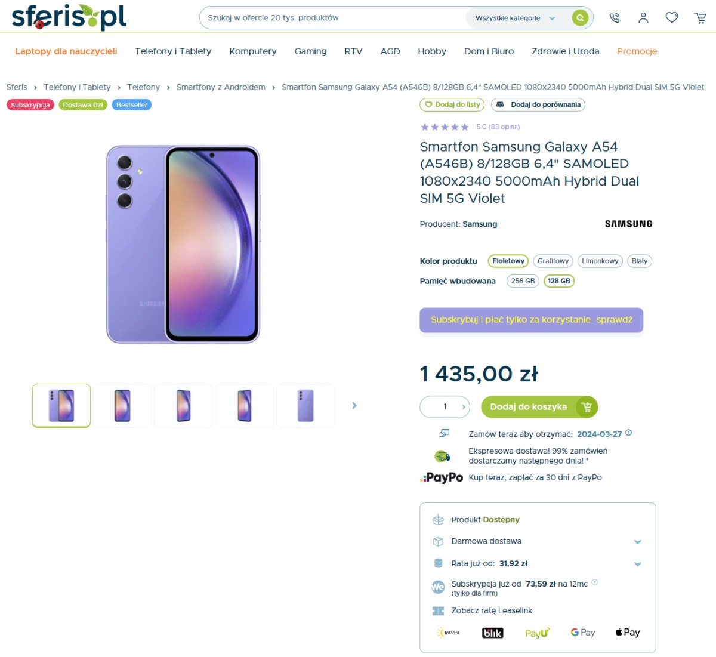Image resolution: width=716 pixels, height=657 pixels.
Task: Open the wishlist heart icon in header
Action: (672, 18)
